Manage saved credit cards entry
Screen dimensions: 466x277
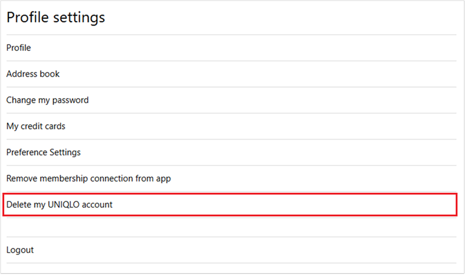pyautogui.click(x=36, y=126)
